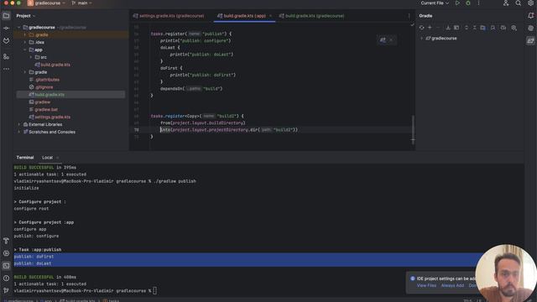
Task: Open more run actions menu
Action: 479,3
